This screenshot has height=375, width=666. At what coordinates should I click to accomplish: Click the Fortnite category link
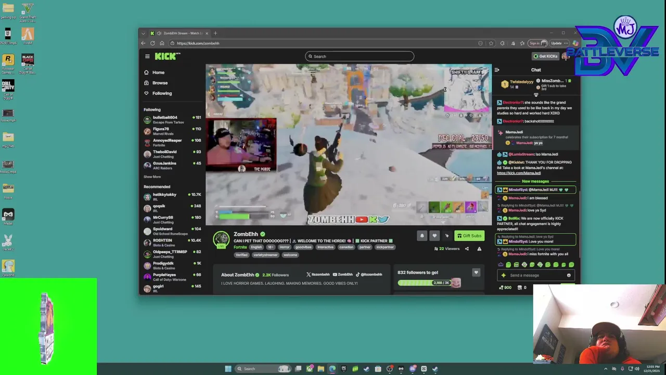point(240,247)
